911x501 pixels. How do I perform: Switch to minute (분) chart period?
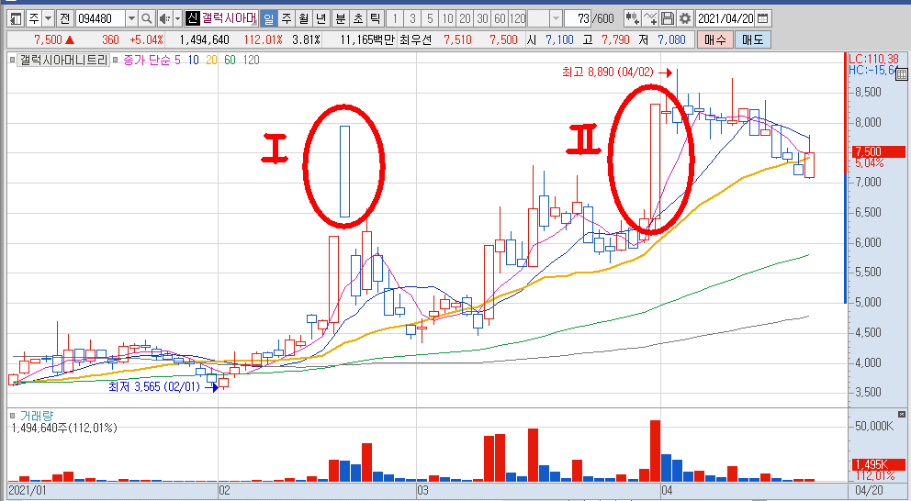pos(340,18)
